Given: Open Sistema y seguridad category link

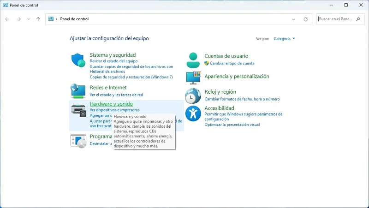Looking at the screenshot, I should (x=113, y=55).
